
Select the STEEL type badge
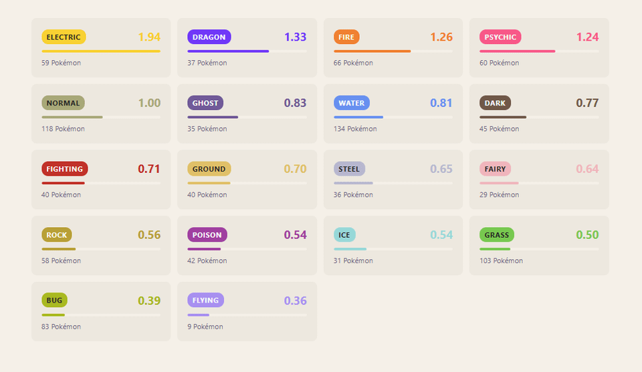[349, 169]
